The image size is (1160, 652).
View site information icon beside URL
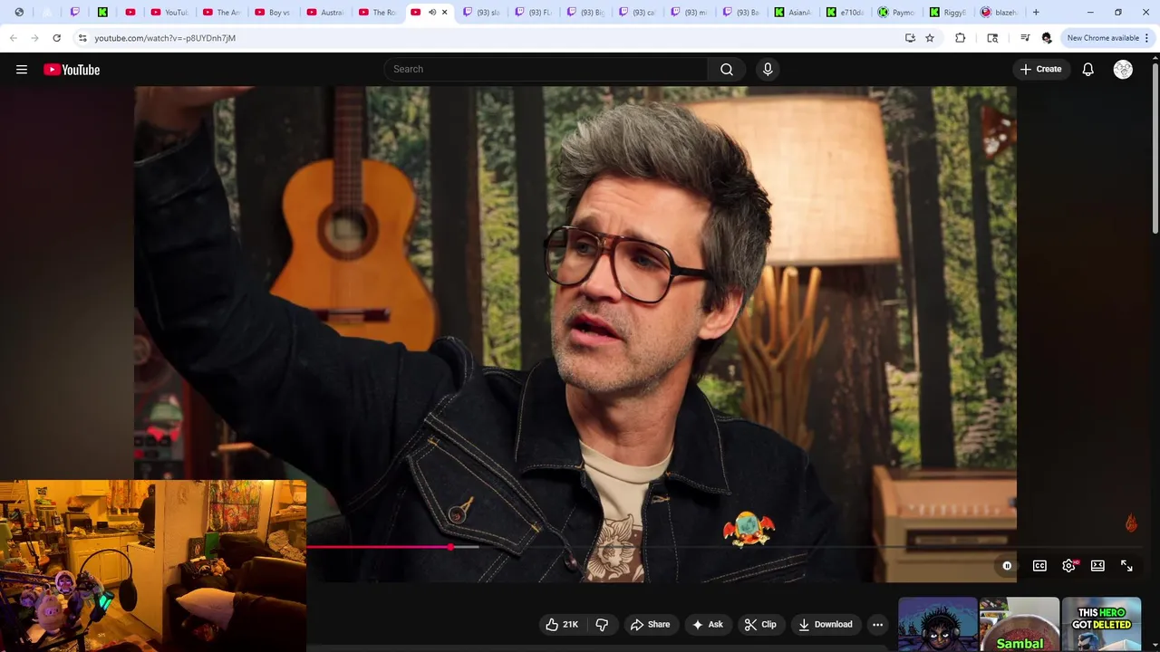tap(82, 38)
